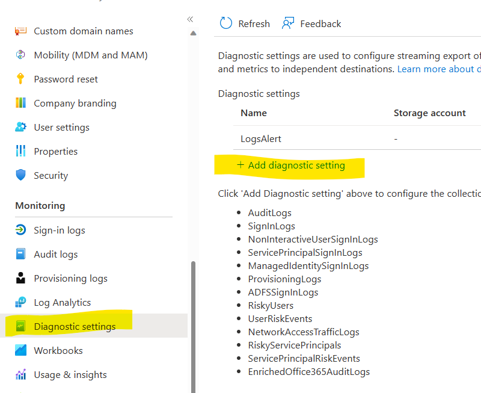
Task: Collapse the left navigation pane
Action: pos(189,19)
